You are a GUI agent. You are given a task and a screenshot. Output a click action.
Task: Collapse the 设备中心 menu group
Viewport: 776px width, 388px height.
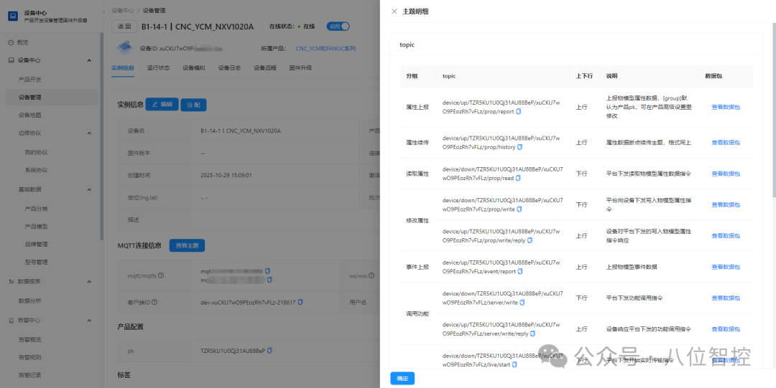(89, 60)
